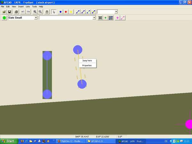
Task: Click the Save diskette icon
Action: coord(10,12)
